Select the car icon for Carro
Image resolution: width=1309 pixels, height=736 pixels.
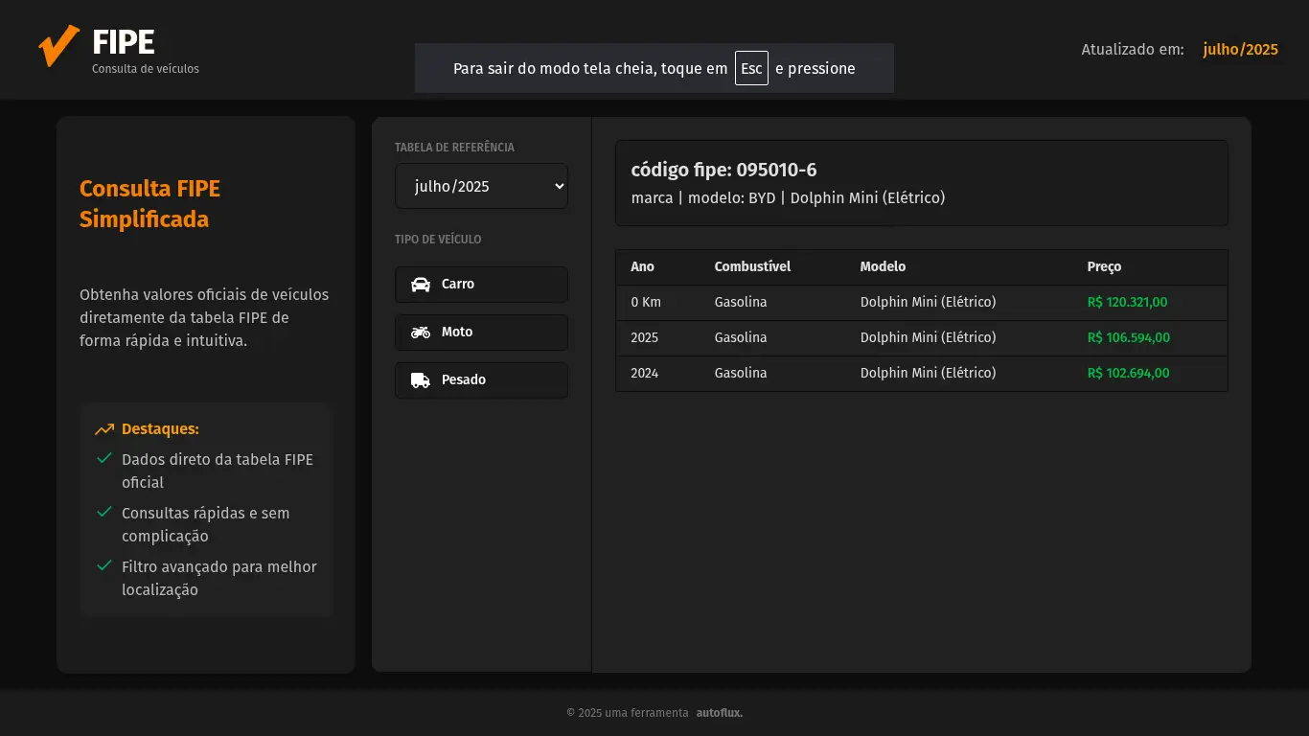click(x=421, y=285)
